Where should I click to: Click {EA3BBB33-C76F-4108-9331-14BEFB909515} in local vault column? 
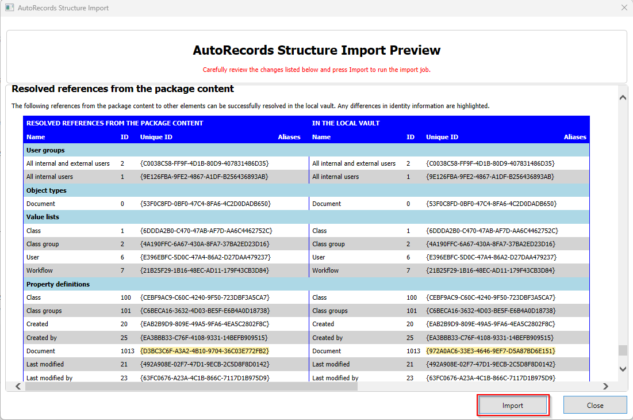(x=490, y=338)
